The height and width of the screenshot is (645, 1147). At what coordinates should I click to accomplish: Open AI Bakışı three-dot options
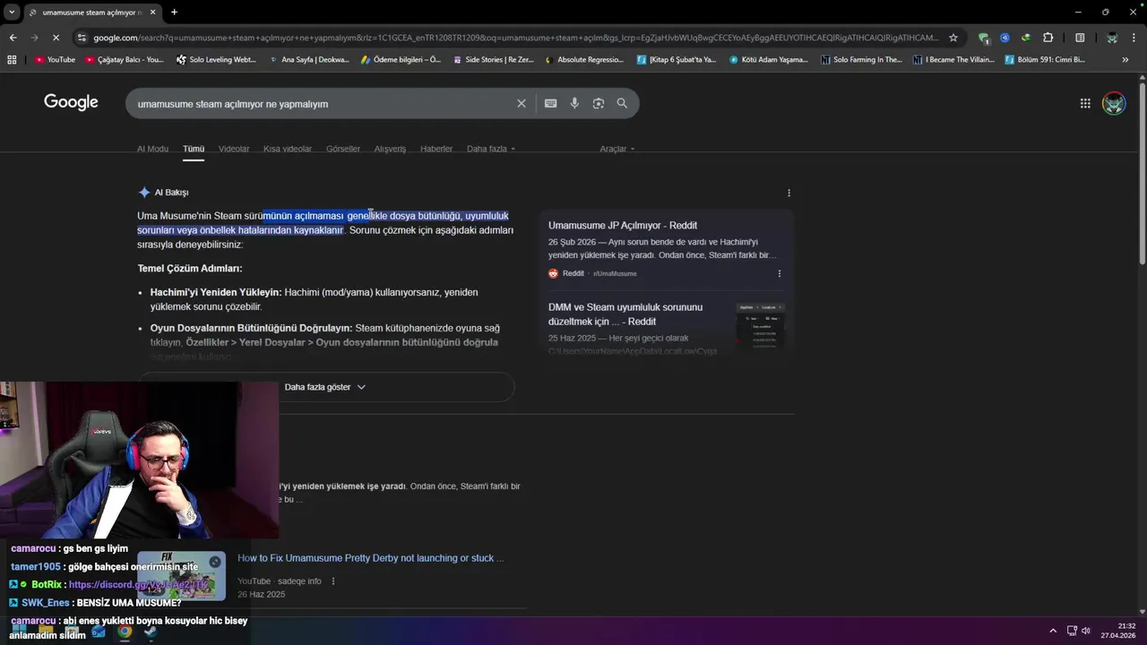pyautogui.click(x=789, y=193)
